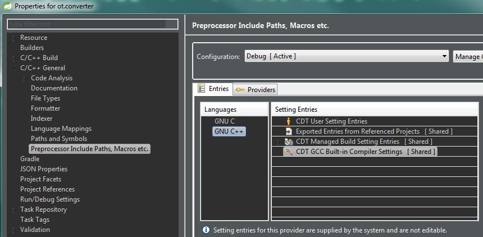Viewport: 483px width, 237px height.
Task: Click the CDT User Setting Entries icon
Action: pyautogui.click(x=289, y=121)
